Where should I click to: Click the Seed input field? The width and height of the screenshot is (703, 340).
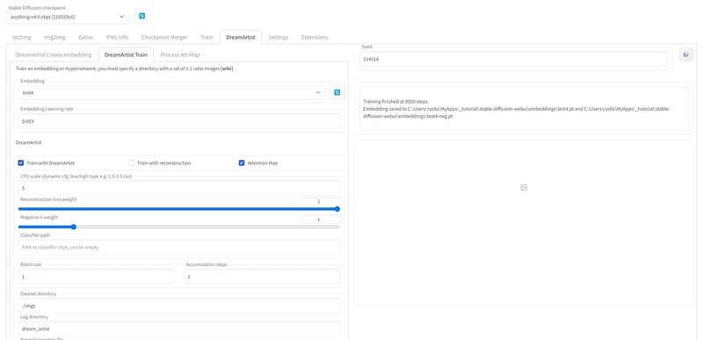514,59
